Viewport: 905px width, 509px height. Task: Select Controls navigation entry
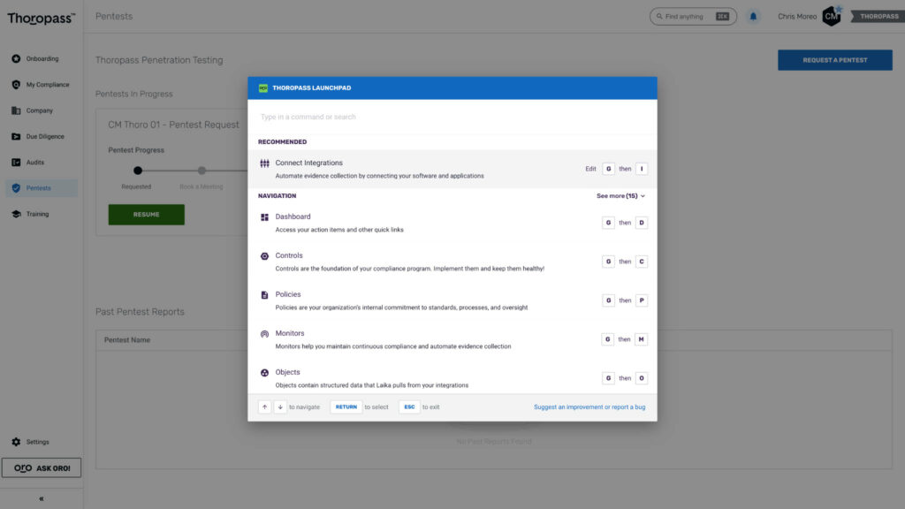pos(452,262)
